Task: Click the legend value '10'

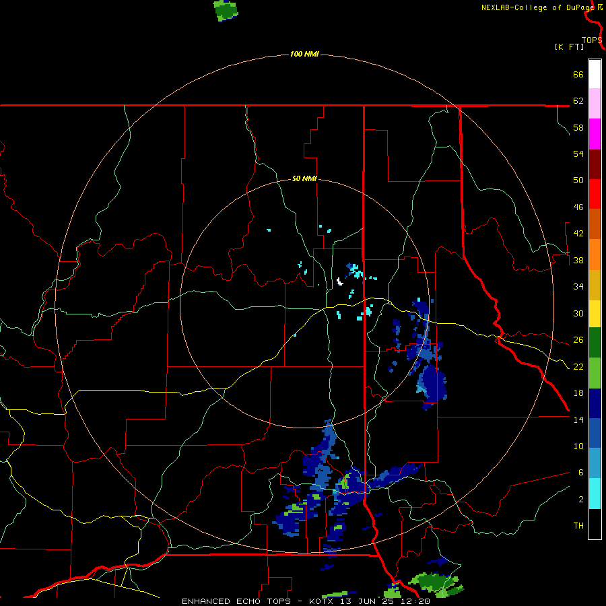Action: coord(578,446)
